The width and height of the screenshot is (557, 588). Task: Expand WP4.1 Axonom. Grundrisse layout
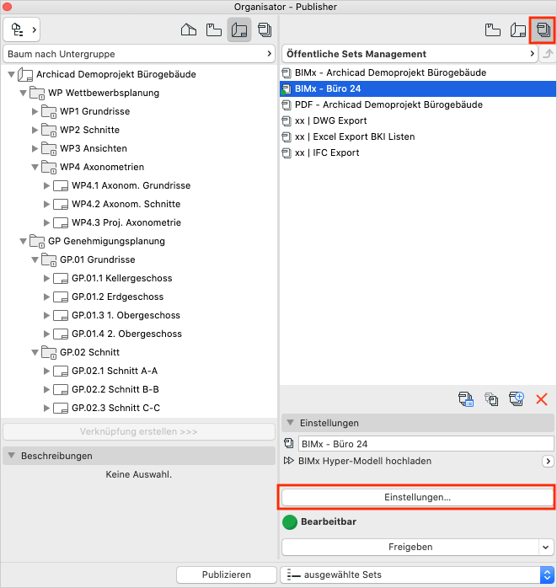(46, 185)
